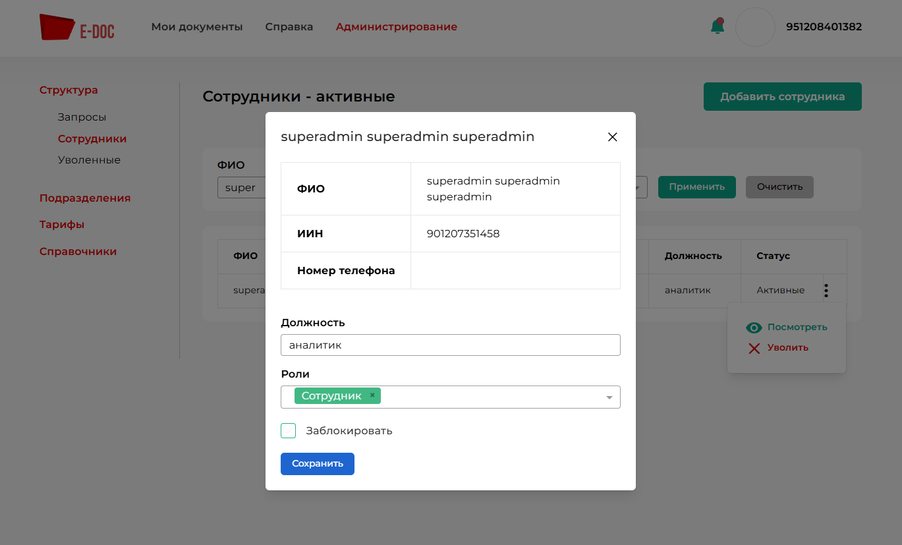Open the notifications bell
This screenshot has height=545, width=902.
[x=717, y=26]
